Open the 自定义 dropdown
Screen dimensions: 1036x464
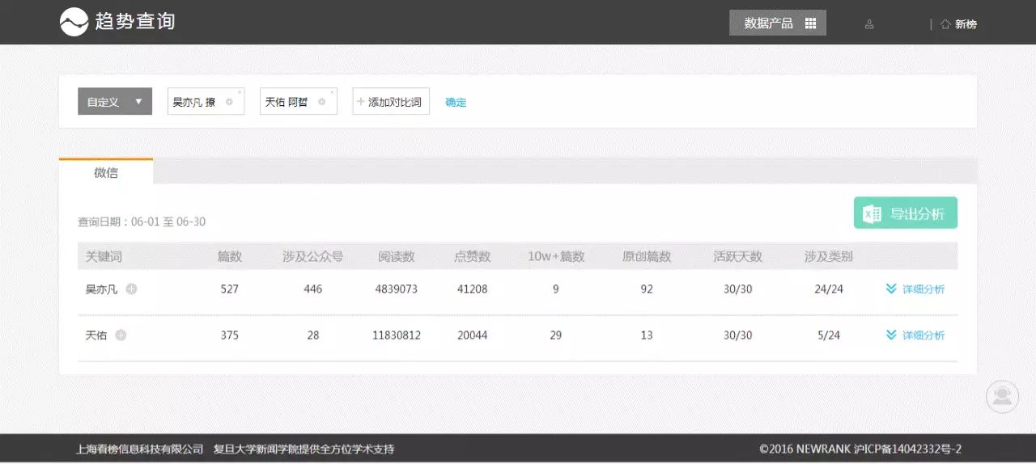click(115, 101)
